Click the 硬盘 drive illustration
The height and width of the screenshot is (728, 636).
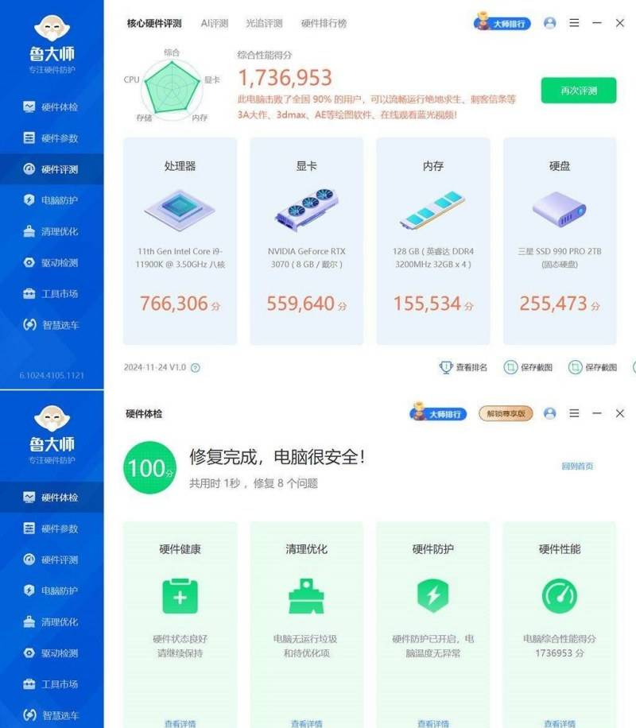click(560, 210)
